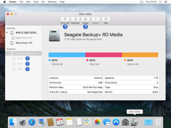Open System Preferences in the dock
The height and width of the screenshot is (128, 171).
pos(125,122)
